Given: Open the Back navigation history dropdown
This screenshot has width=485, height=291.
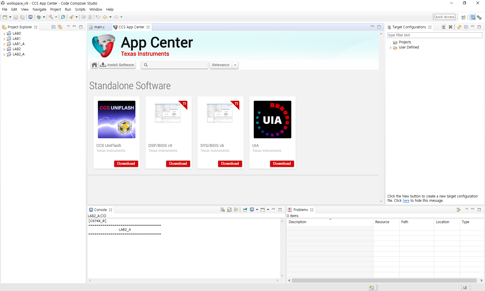Looking at the screenshot, I should (x=110, y=17).
